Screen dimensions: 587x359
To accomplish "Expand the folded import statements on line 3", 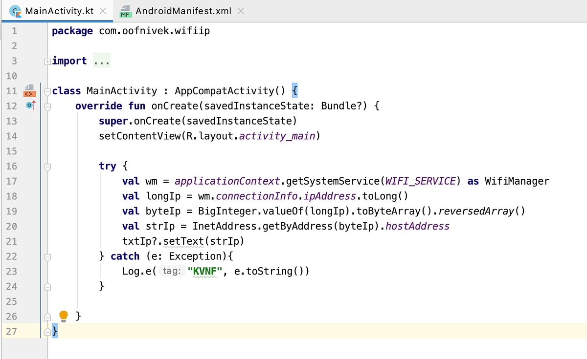I will pos(47,61).
